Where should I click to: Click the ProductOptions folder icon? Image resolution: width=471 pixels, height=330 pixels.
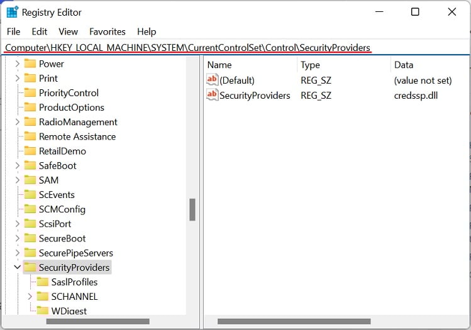coord(30,107)
